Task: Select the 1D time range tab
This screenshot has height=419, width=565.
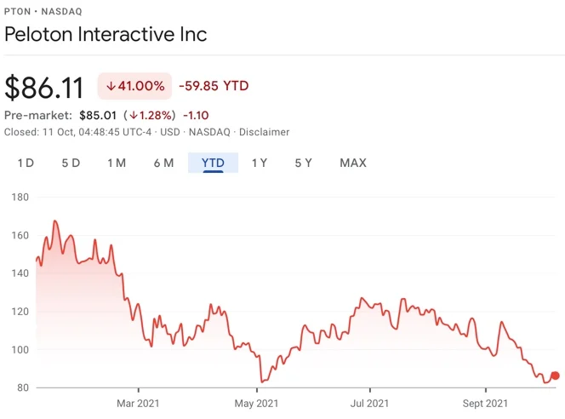Action: coord(26,163)
